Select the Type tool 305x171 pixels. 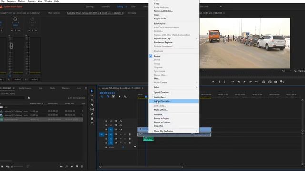coord(92,123)
